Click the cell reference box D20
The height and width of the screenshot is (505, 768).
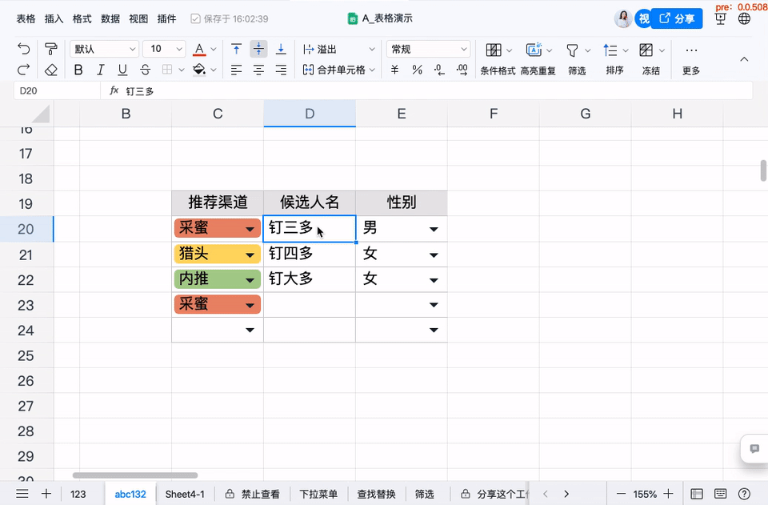tap(57, 90)
